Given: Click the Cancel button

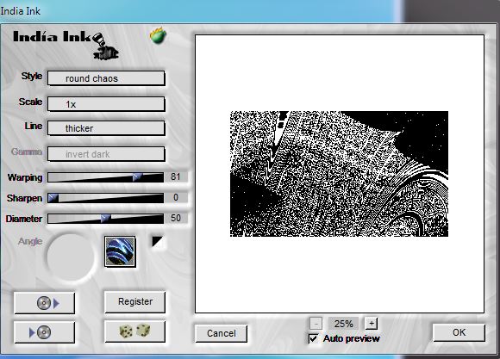Looking at the screenshot, I should [x=222, y=333].
